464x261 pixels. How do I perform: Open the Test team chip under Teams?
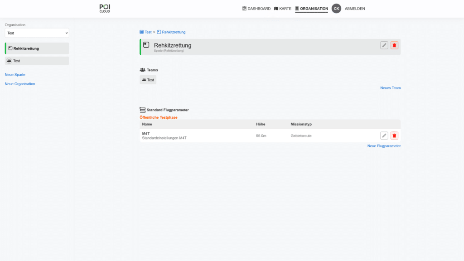point(148,80)
